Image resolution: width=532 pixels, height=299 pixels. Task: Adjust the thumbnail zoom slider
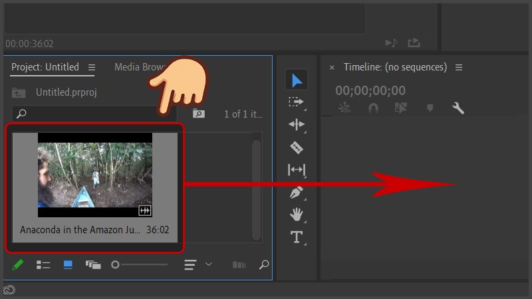[x=140, y=264]
